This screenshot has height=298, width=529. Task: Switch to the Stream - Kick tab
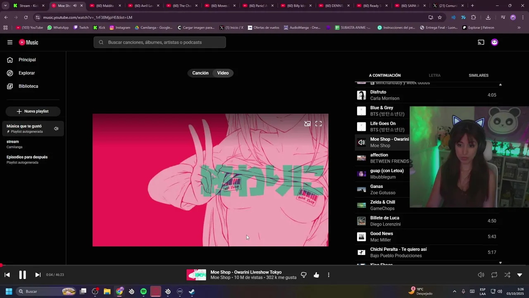pos(29,6)
